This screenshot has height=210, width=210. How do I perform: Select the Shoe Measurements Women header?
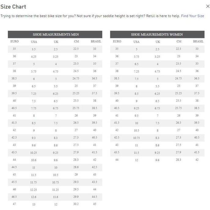tap(157, 34)
